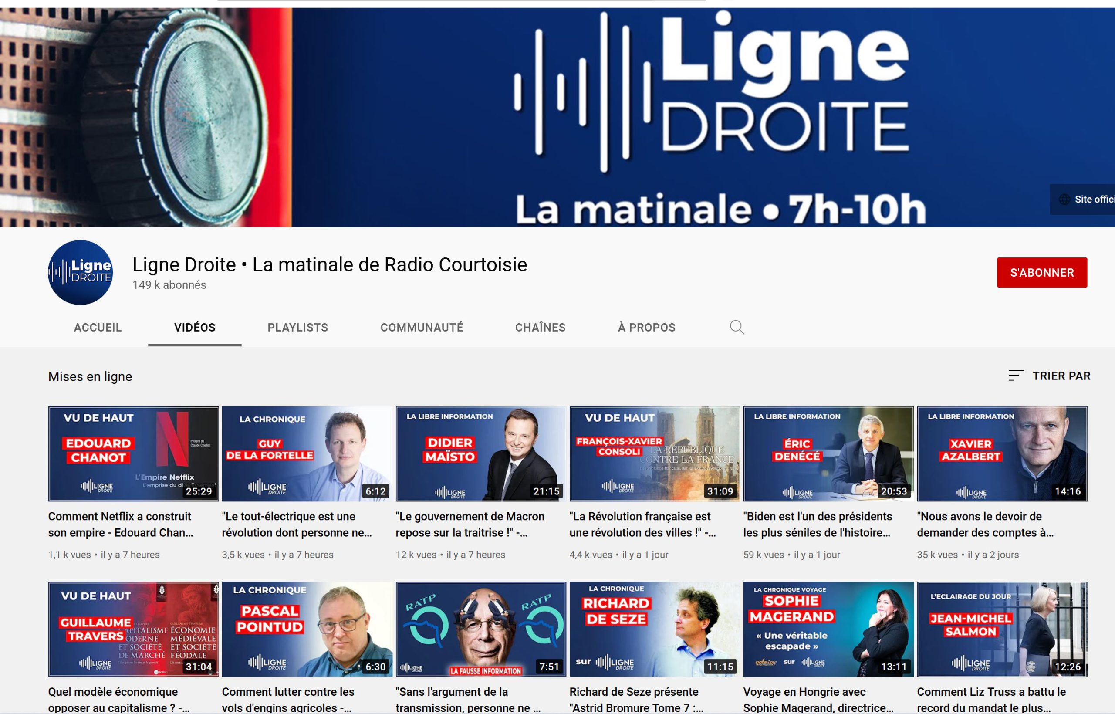This screenshot has height=714, width=1115.
Task: Open the Pascal Pointud video thumbnail
Action: [307, 629]
